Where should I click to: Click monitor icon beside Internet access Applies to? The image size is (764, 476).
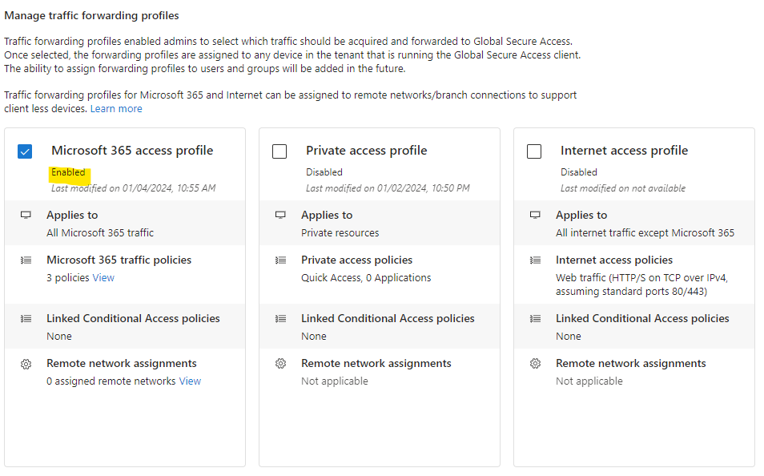[x=535, y=215]
